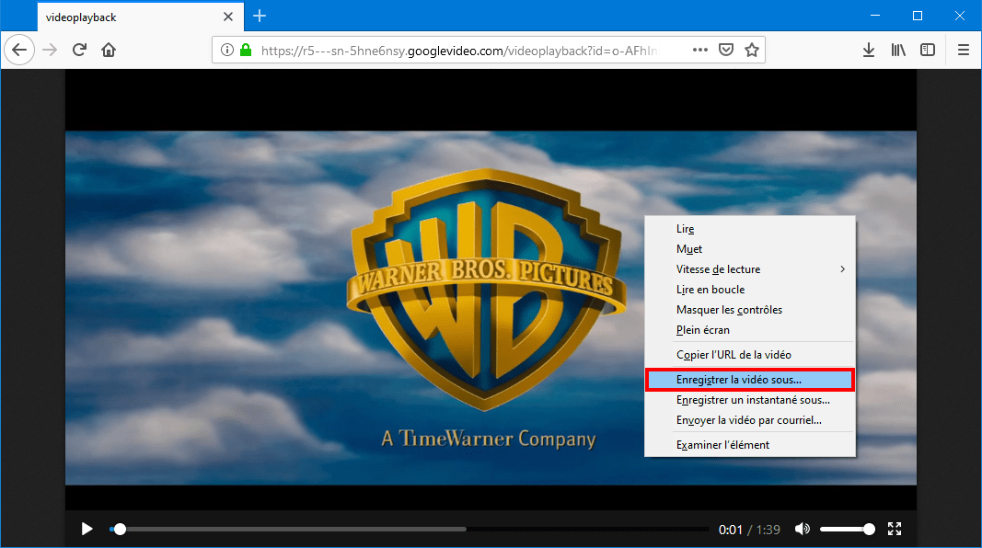The width and height of the screenshot is (982, 548).
Task: Play the video
Action: [x=87, y=530]
